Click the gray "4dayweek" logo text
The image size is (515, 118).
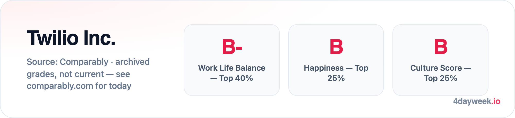point(472,101)
